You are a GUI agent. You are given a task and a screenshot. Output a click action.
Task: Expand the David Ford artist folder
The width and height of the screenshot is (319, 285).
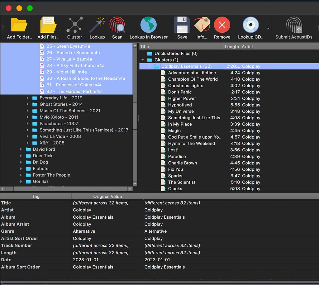point(21,149)
